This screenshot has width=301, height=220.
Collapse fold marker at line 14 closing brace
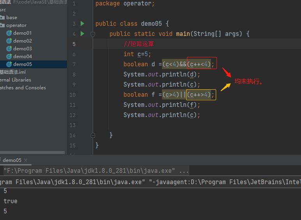(x=93, y=135)
